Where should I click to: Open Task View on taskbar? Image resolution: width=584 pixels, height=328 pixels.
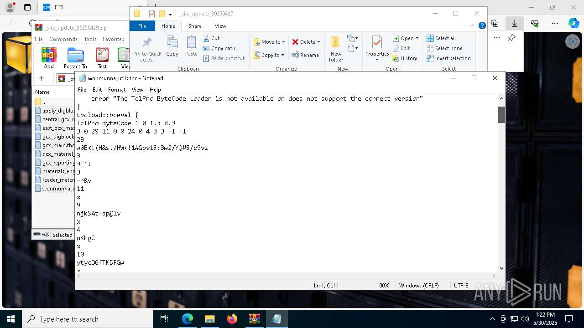(x=164, y=319)
